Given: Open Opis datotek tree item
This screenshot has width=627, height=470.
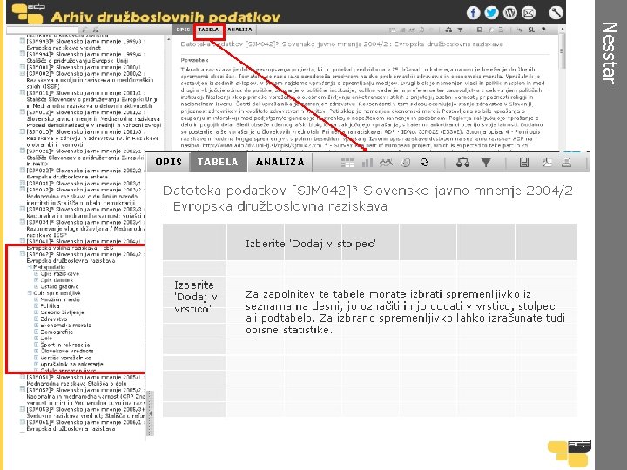Looking at the screenshot, I should coord(57,280).
